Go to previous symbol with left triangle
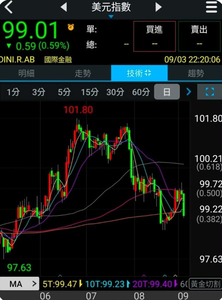Screen dimensions: 222x300 tap(64, 7)
